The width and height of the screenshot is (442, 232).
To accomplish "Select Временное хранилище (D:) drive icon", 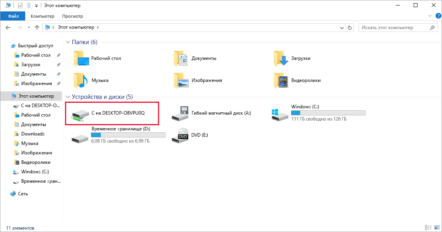I will point(80,138).
